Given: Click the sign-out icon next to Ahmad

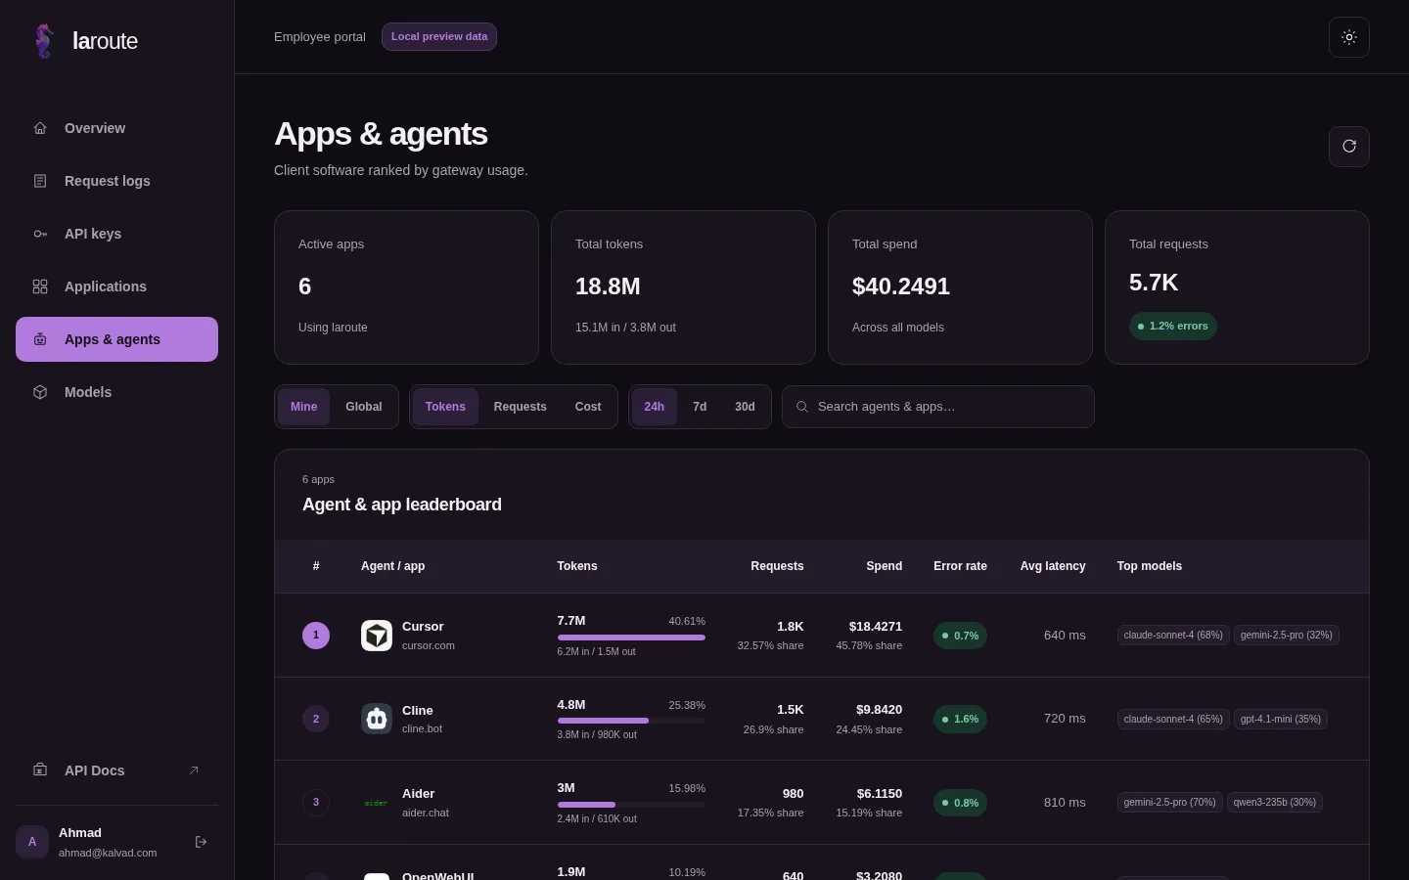Looking at the screenshot, I should 201,842.
